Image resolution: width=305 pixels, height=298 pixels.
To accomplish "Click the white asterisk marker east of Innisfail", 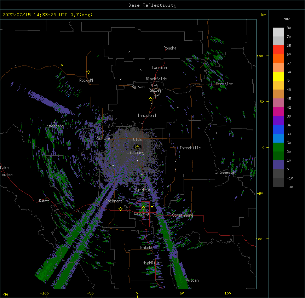I will pyautogui.click(x=178, y=107).
